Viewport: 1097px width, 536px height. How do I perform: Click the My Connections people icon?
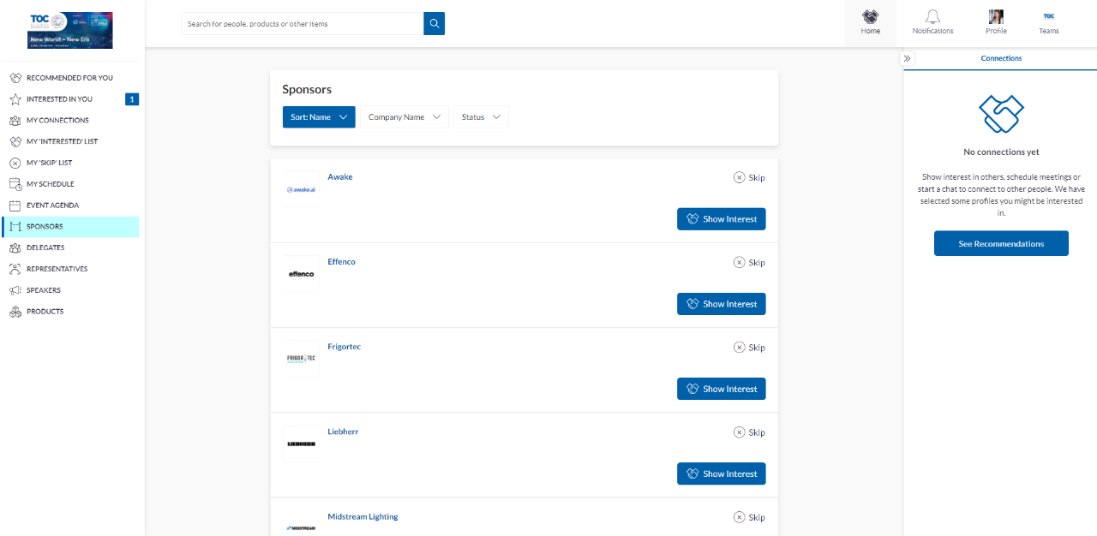(15, 121)
